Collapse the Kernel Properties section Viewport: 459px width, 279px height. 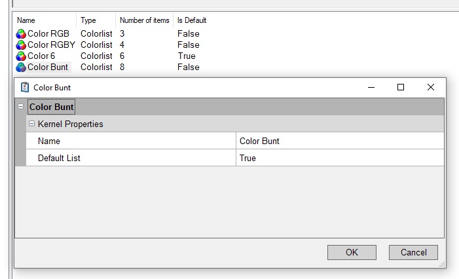click(x=31, y=124)
